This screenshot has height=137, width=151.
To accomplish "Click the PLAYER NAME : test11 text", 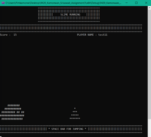I will tap(92, 35).
